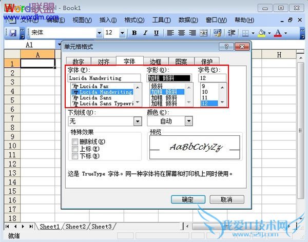Open the 格式(O) menu
Screen dimensions: 308x242
[x=134, y=20]
